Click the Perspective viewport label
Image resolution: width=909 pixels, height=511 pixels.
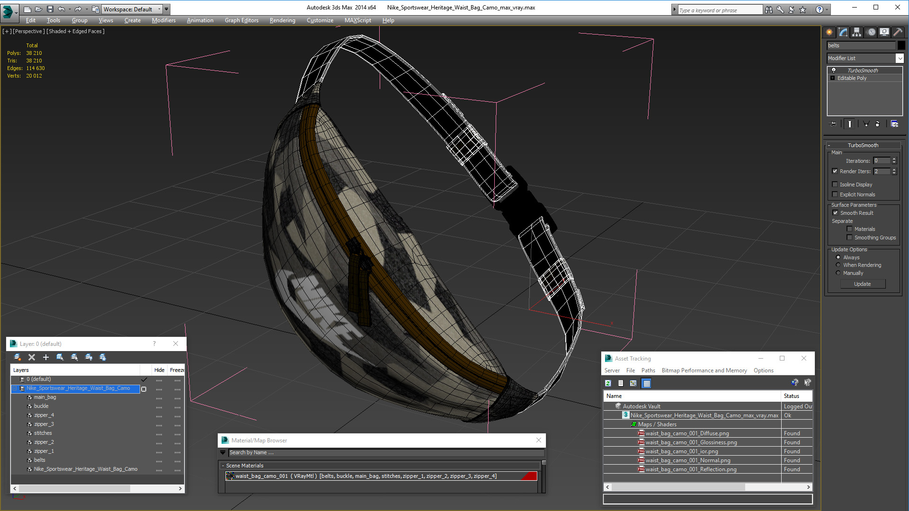[29, 31]
